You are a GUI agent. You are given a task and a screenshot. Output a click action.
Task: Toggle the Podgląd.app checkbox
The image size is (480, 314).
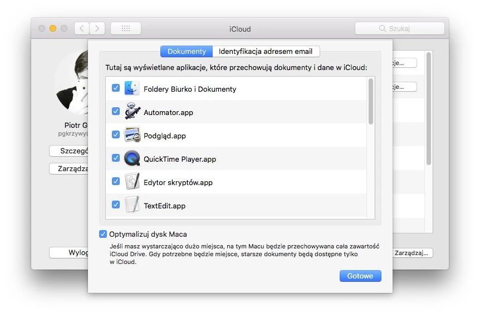click(116, 134)
